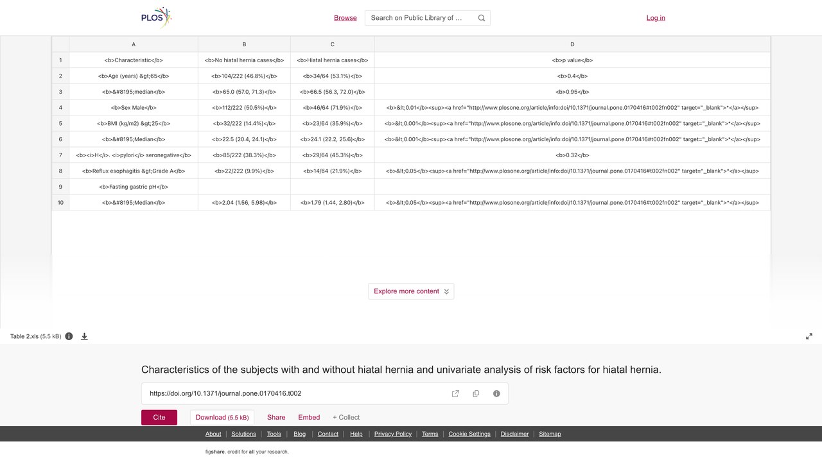Open DOI link in new window icon
The image size is (822, 462).
455,393
